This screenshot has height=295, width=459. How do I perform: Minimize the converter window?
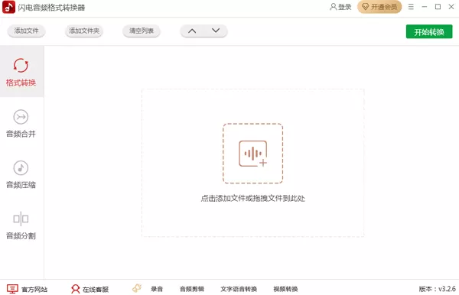(425, 7)
